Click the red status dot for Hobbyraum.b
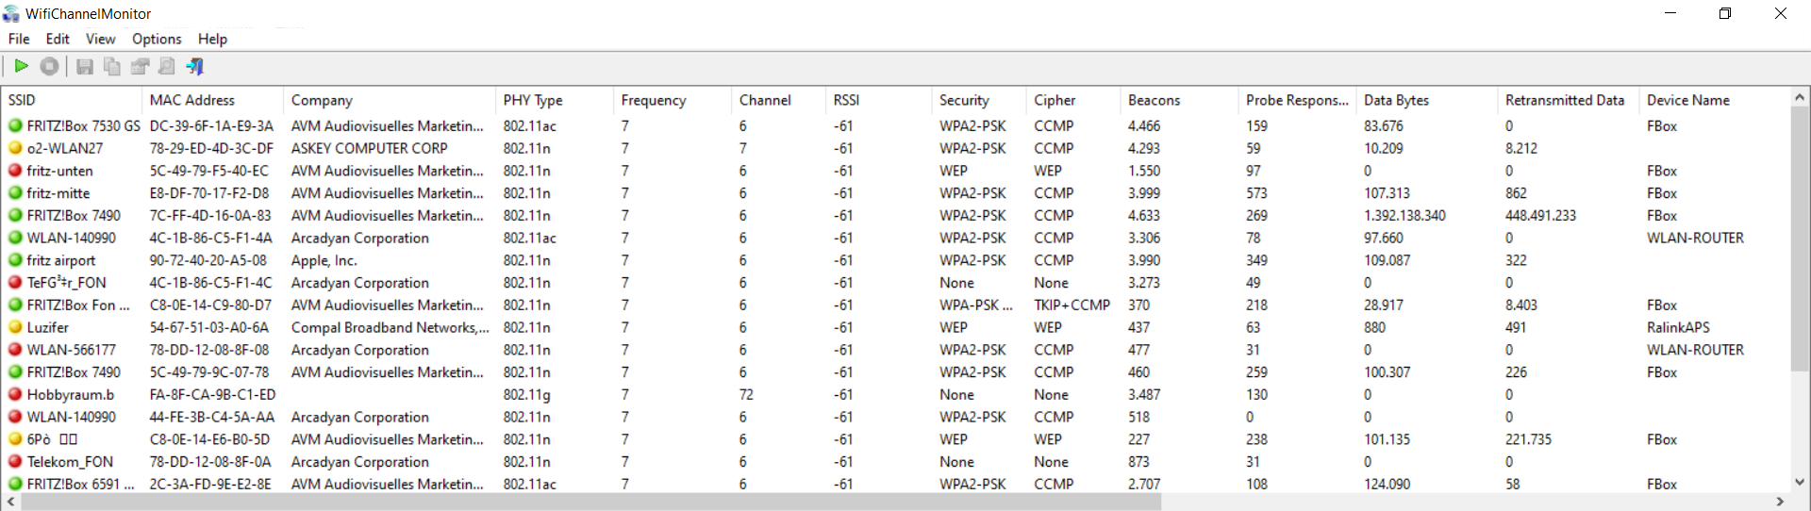Image resolution: width=1811 pixels, height=511 pixels. (x=15, y=394)
